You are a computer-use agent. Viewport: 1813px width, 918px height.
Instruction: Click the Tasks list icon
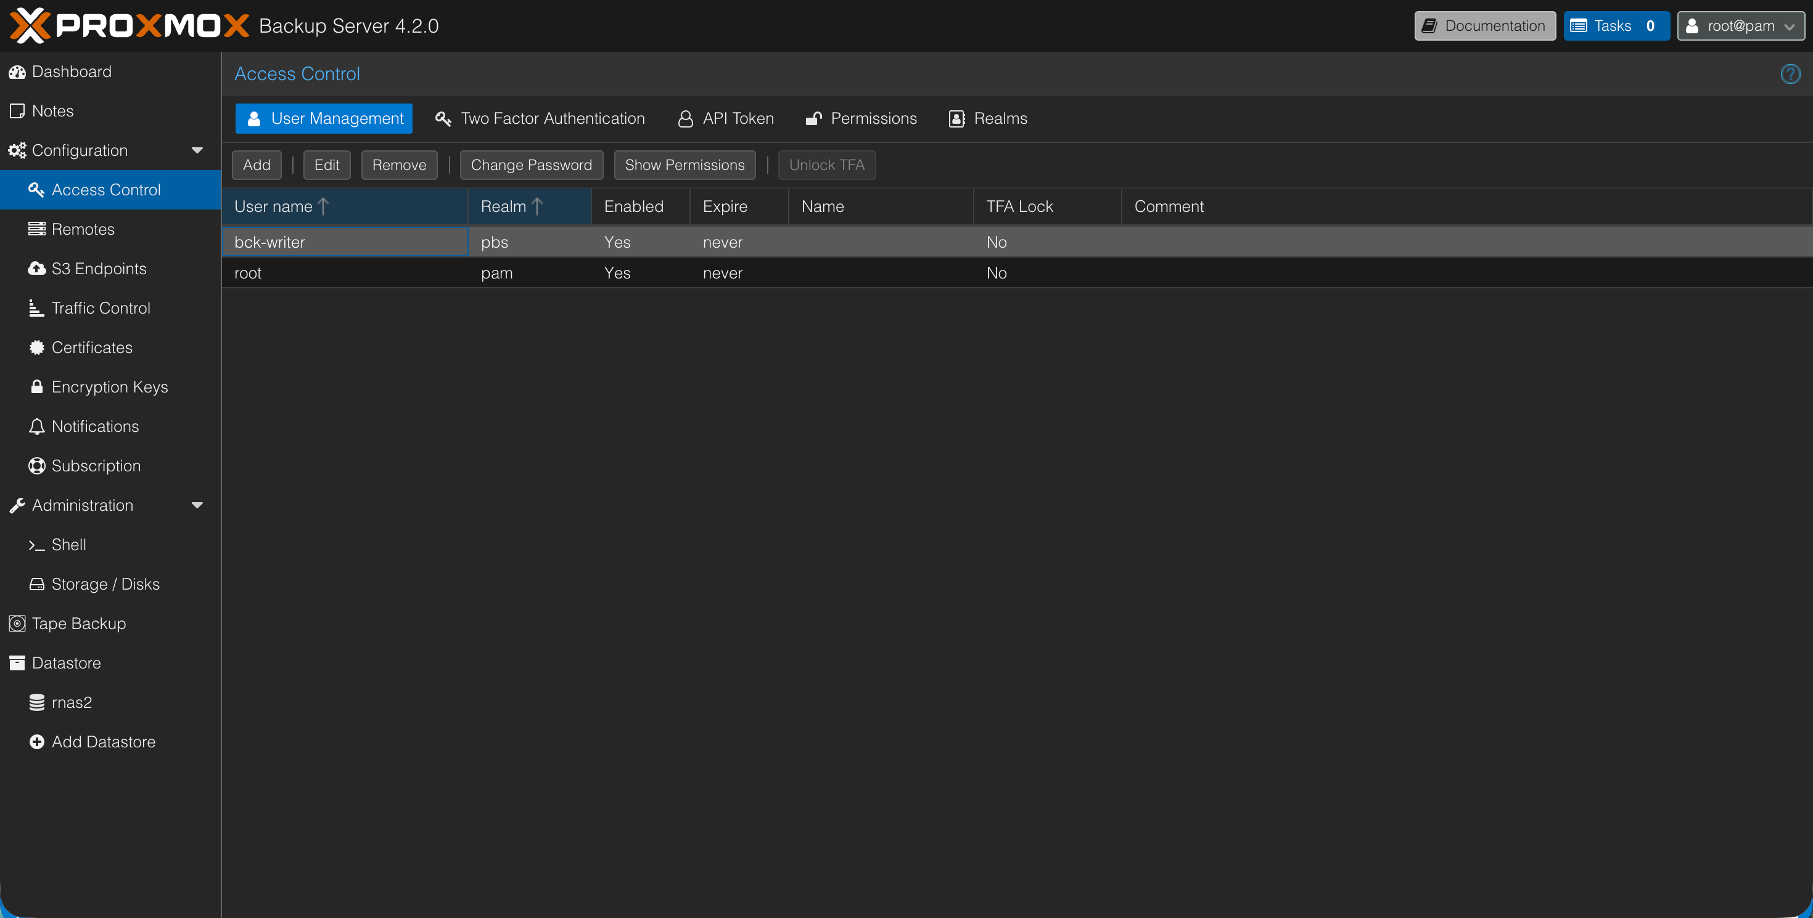pos(1579,26)
